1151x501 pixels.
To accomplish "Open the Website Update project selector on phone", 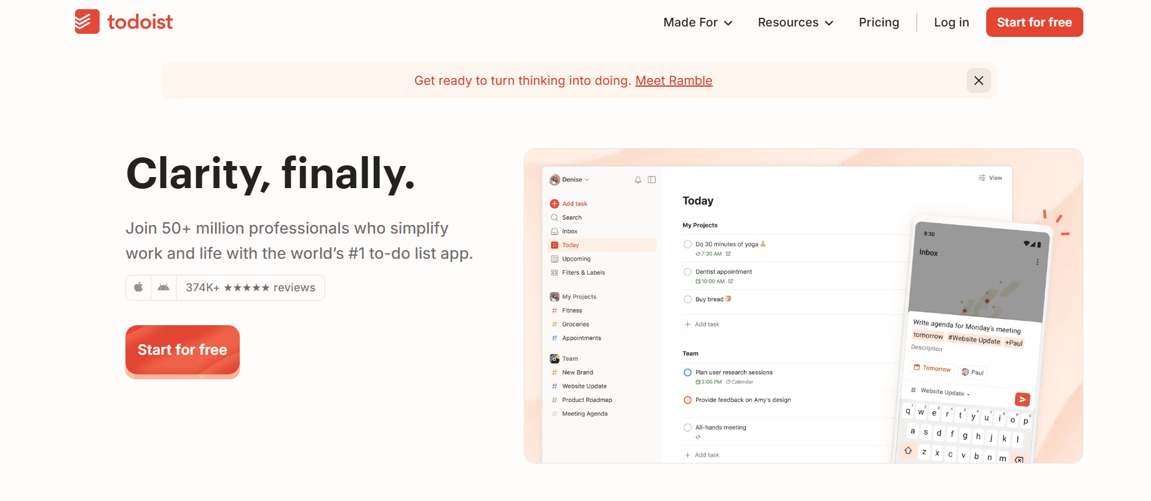I will point(939,391).
